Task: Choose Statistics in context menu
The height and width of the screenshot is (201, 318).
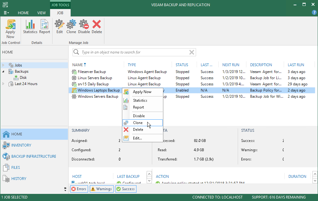Action: click(143, 100)
